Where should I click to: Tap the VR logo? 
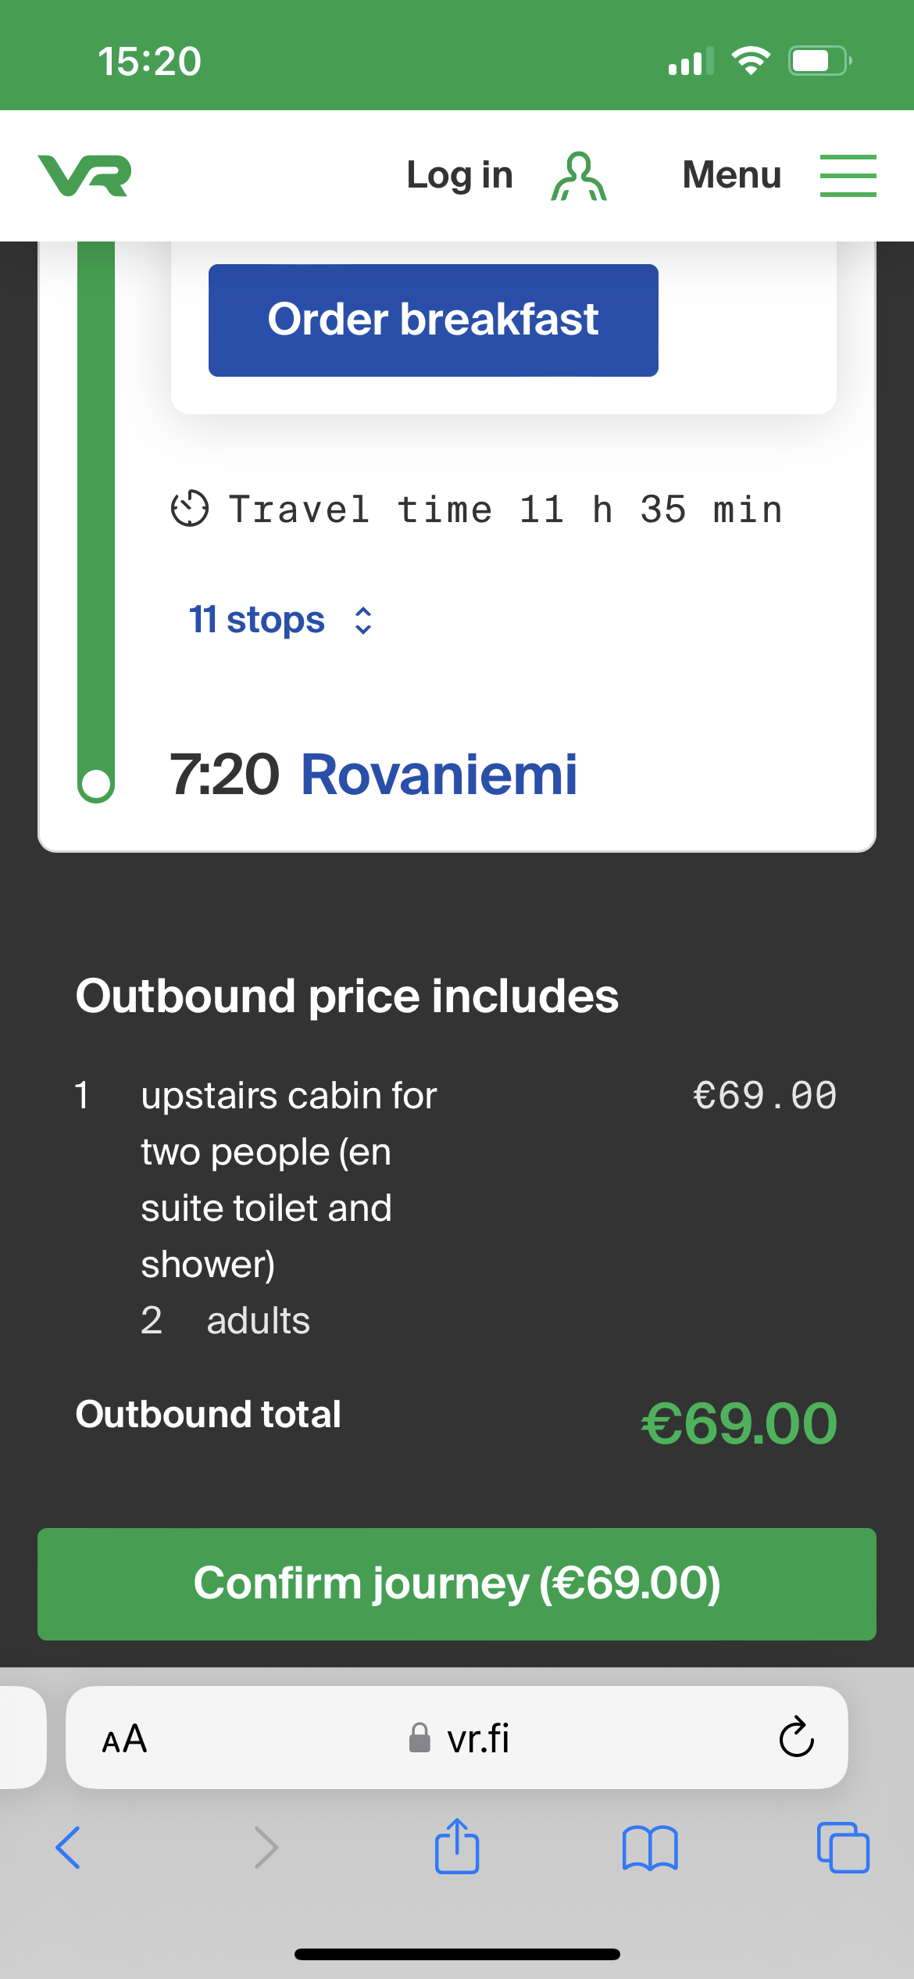84,175
